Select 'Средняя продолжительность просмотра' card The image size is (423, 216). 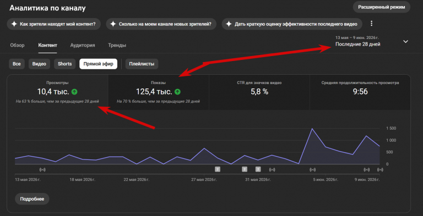click(360, 92)
